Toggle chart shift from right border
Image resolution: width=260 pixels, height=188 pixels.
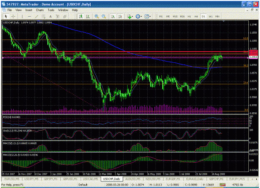(120, 16)
